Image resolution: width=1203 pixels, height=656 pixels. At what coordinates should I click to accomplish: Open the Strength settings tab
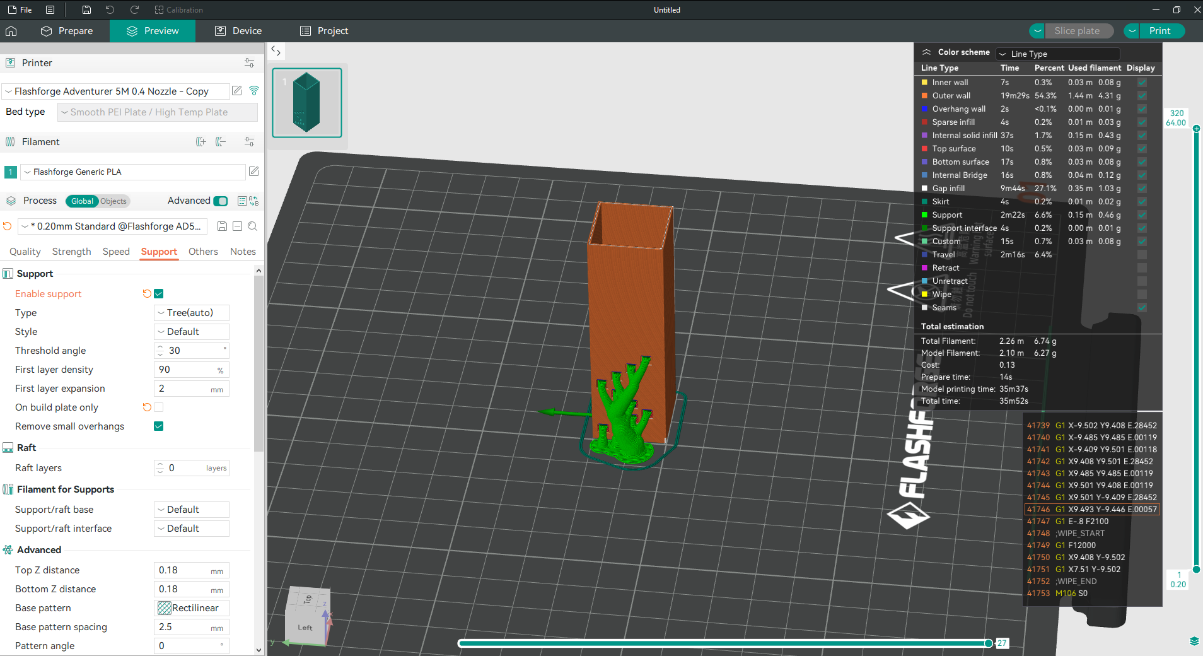71,252
